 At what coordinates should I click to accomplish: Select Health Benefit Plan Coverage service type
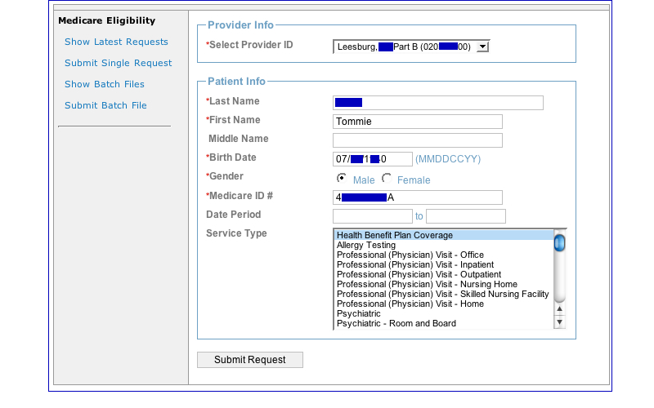(444, 235)
